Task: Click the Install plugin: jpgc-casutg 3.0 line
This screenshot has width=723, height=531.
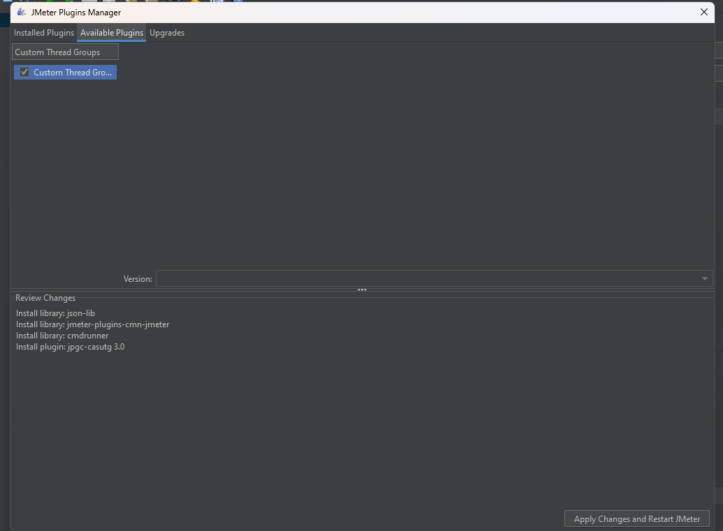Action: click(x=70, y=347)
